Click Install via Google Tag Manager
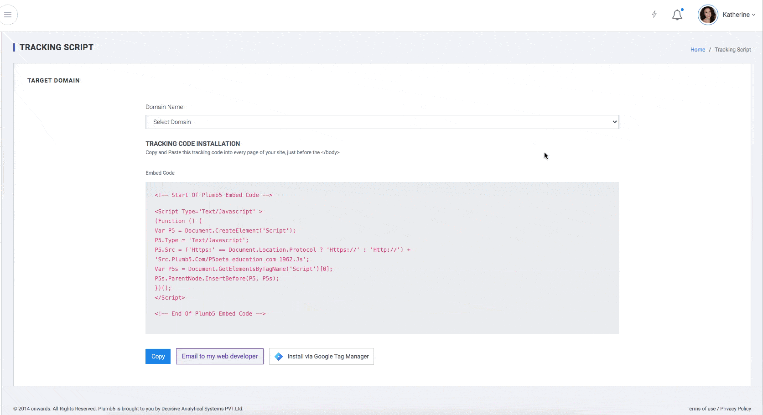This screenshot has width=763, height=415. 321,356
